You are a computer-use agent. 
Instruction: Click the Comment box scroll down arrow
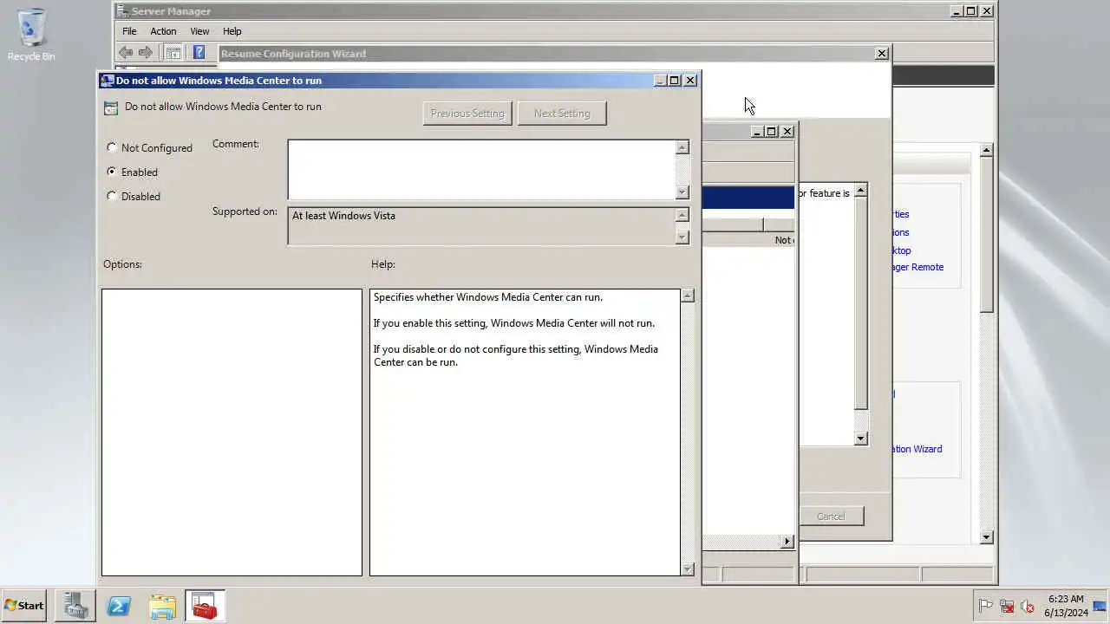pyautogui.click(x=682, y=192)
